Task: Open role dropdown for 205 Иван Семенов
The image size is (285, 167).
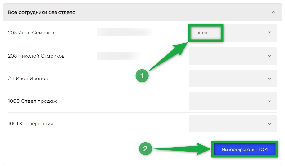Action: [x=233, y=33]
